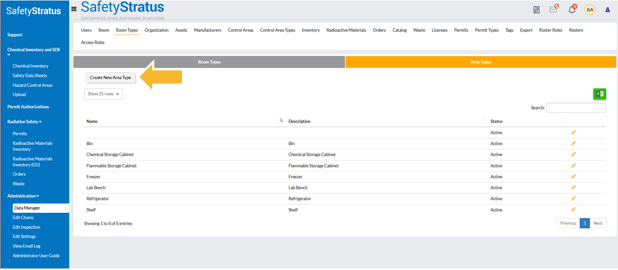Open View Email Log link
This screenshot has width=618, height=270.
tap(26, 246)
